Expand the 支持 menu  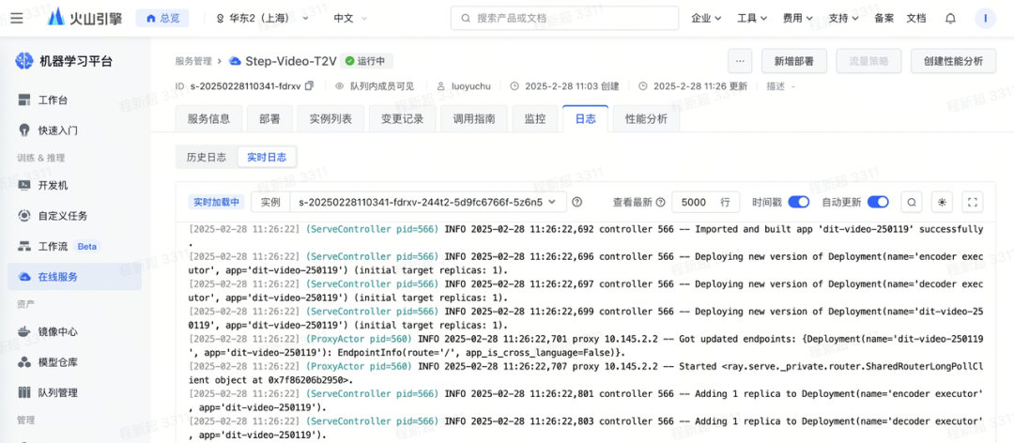pyautogui.click(x=843, y=18)
